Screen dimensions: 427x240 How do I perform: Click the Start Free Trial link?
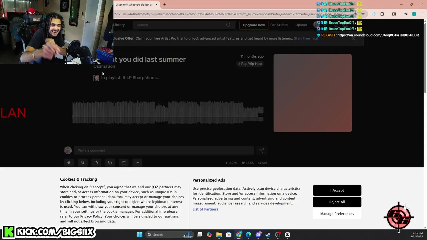(306, 38)
